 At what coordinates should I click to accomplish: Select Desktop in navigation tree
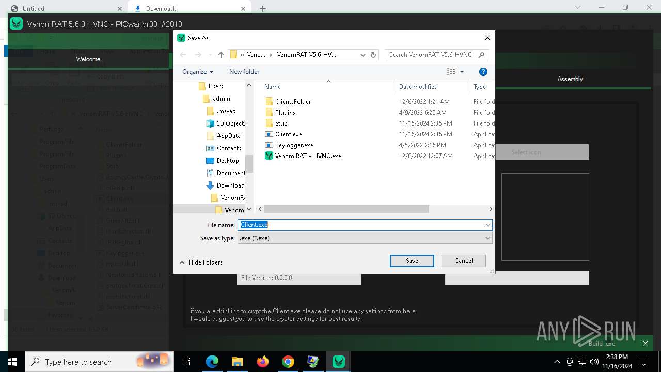click(228, 161)
